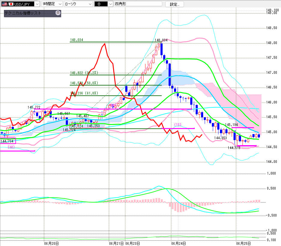Click the 06月24日 date axis label

pyautogui.click(x=179, y=244)
